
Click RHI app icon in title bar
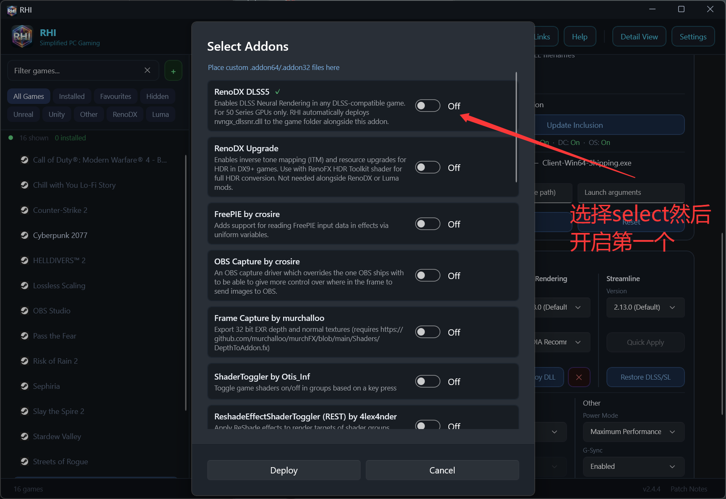tap(12, 10)
